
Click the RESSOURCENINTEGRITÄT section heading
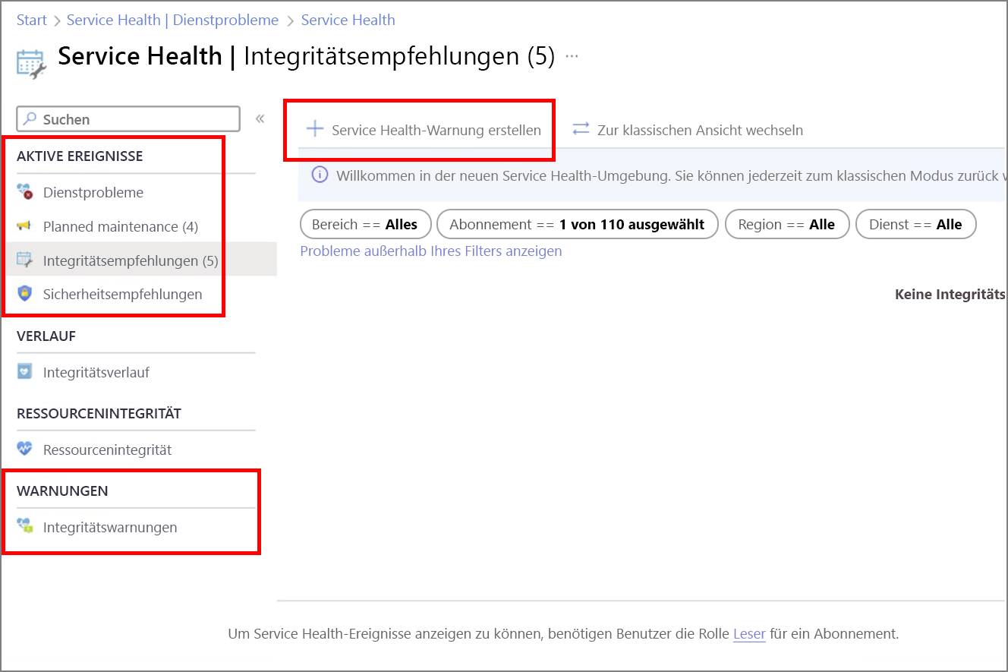tap(99, 413)
